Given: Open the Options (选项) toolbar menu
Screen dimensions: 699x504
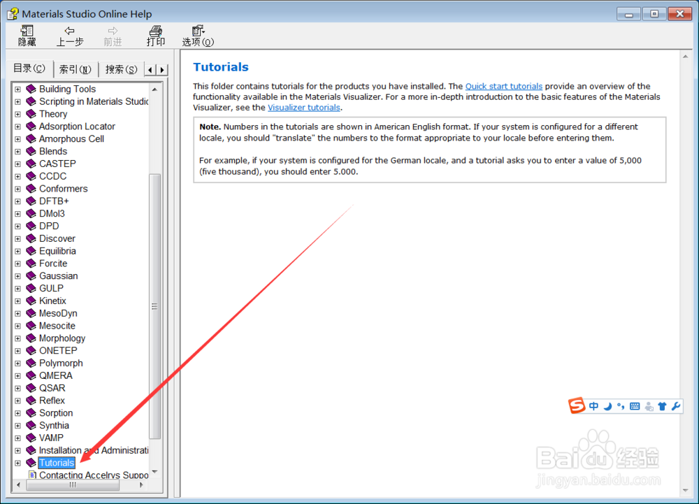Looking at the screenshot, I should pyautogui.click(x=198, y=36).
